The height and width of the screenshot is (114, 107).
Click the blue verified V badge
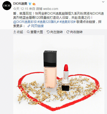(30, 4)
